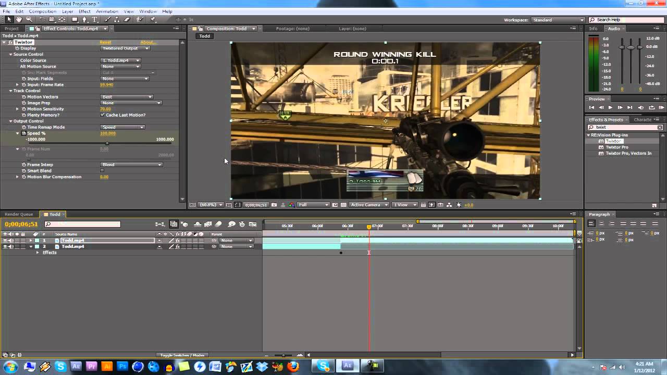Viewport: 667px width, 375px height.
Task: Switch to the Render Queue tab
Action: (x=19, y=214)
